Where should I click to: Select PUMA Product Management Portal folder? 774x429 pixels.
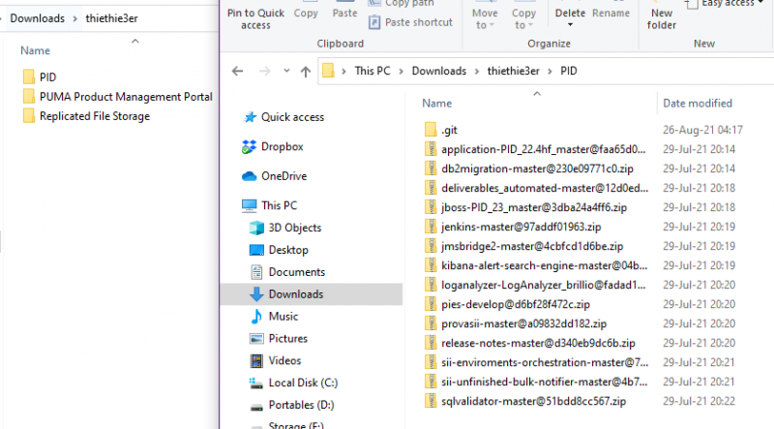click(126, 96)
